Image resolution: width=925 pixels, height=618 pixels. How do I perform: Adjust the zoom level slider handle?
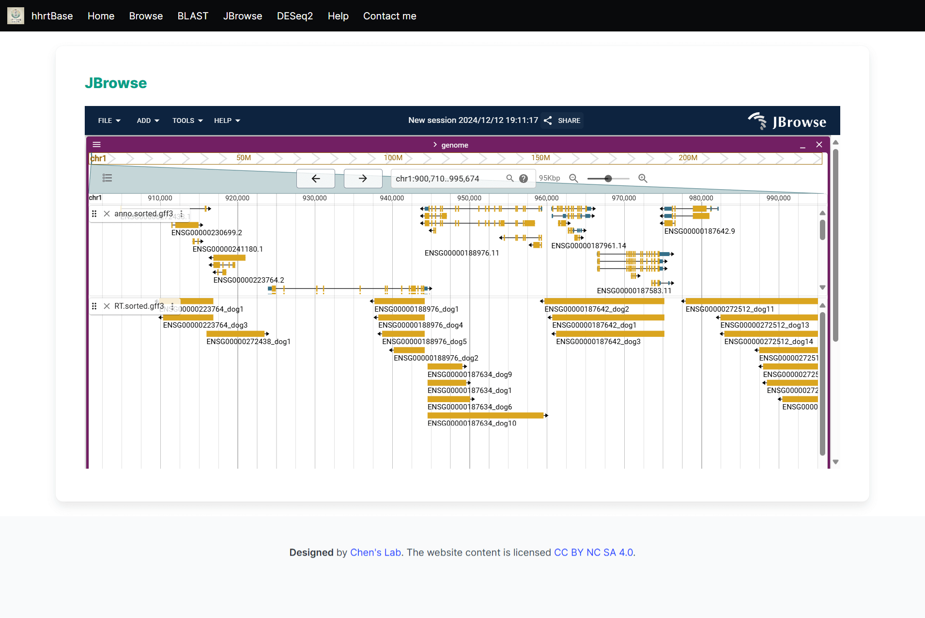tap(608, 179)
